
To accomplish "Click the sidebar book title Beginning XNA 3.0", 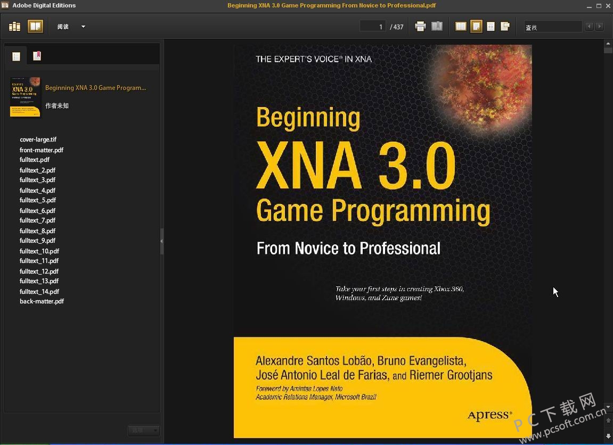I will click(95, 87).
